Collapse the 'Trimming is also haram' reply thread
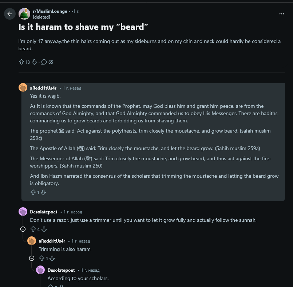The height and width of the screenshot is (287, 293). [x=32, y=258]
